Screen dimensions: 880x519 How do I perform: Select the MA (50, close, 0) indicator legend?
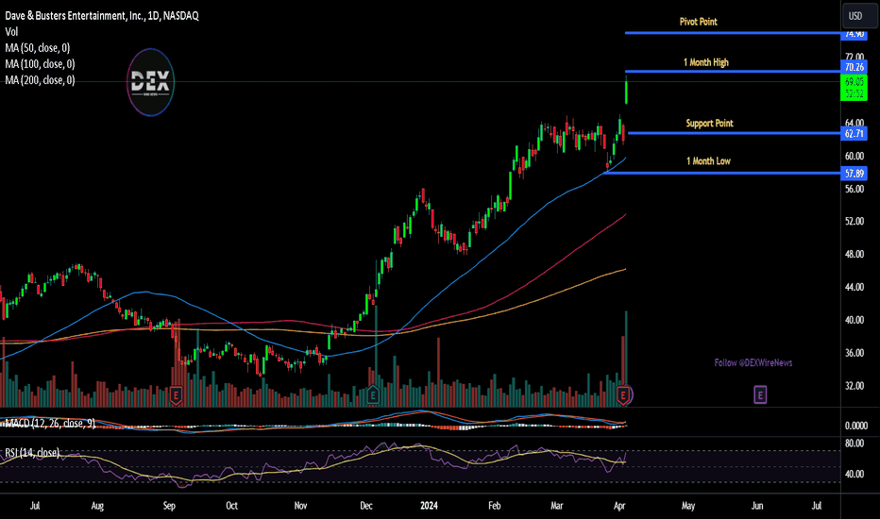coord(37,48)
